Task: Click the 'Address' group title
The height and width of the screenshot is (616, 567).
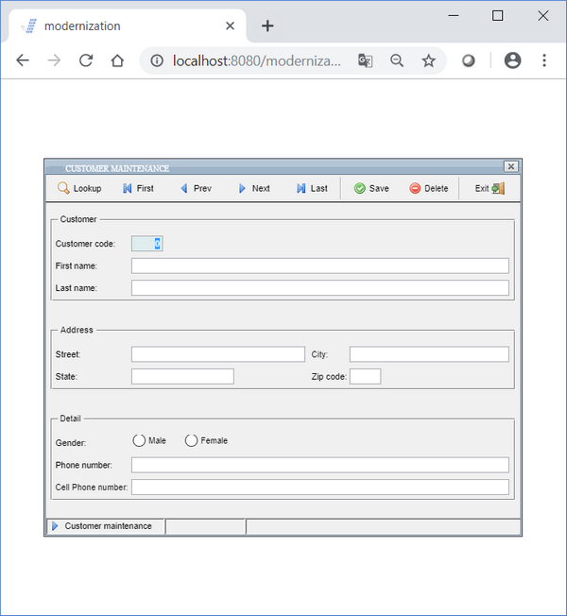Action: click(77, 330)
